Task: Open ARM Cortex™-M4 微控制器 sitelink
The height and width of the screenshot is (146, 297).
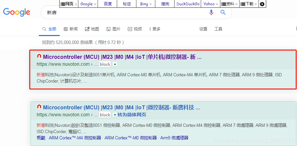Action: tap(75, 138)
